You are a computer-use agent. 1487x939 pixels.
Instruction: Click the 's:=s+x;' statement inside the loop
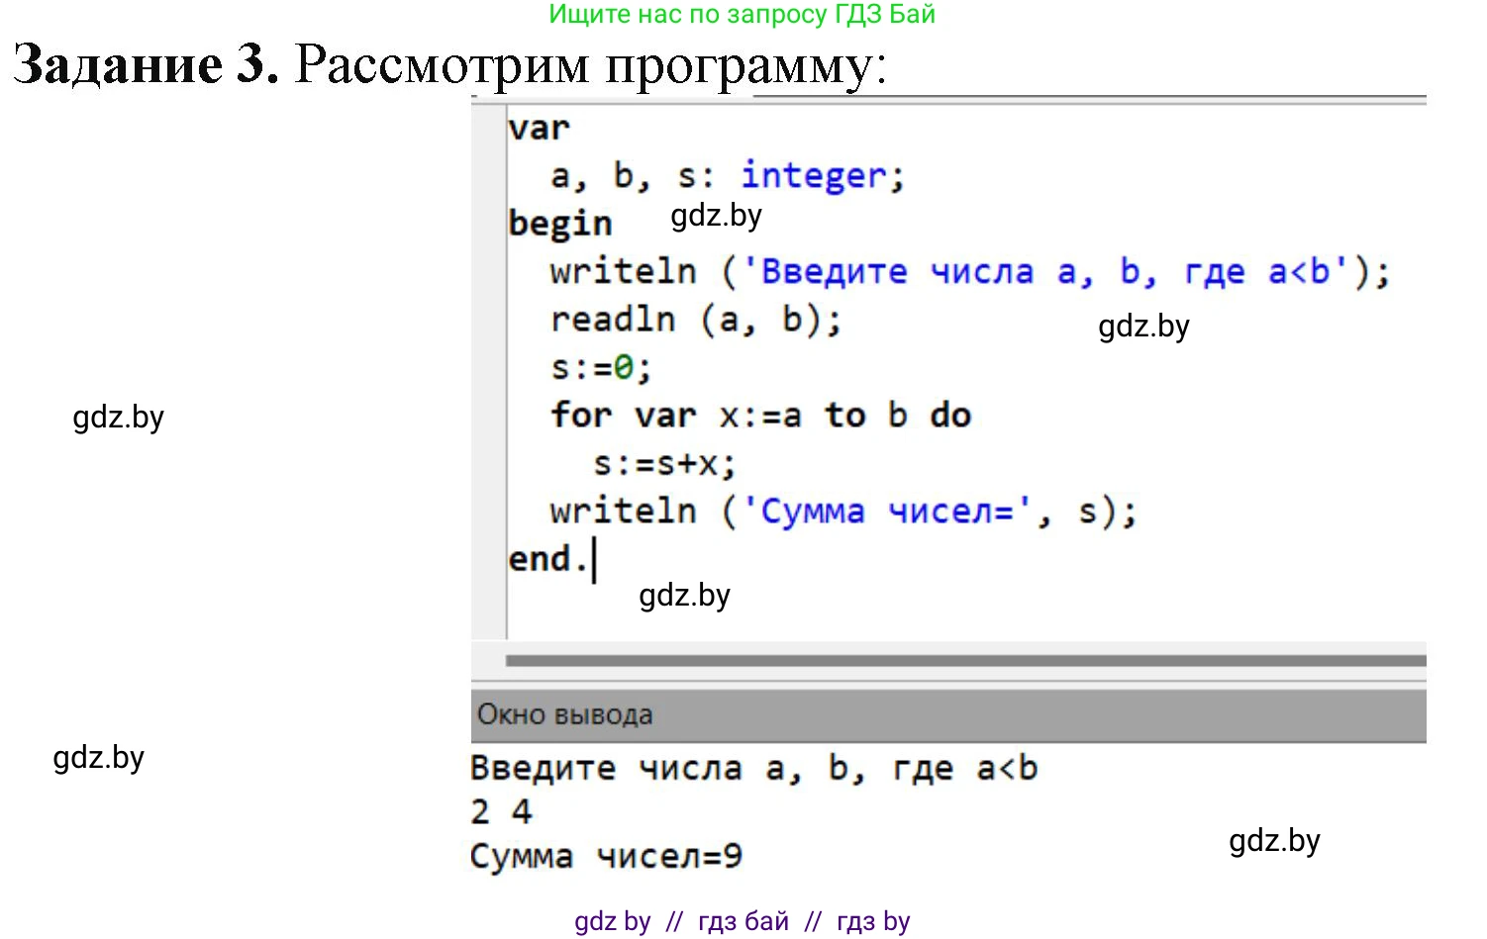[663, 462]
